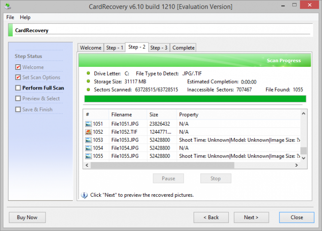Click the Pause button
This screenshot has height=231, width=322.
pos(168,179)
